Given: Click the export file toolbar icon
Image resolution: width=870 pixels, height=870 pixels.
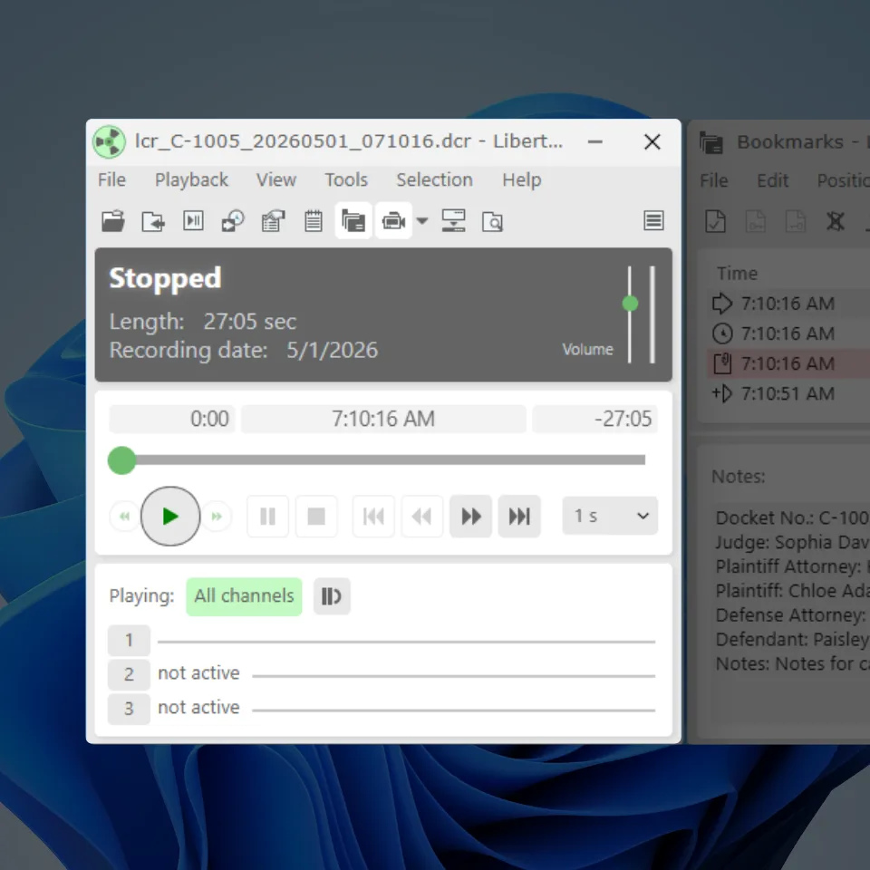Looking at the screenshot, I should click(153, 221).
